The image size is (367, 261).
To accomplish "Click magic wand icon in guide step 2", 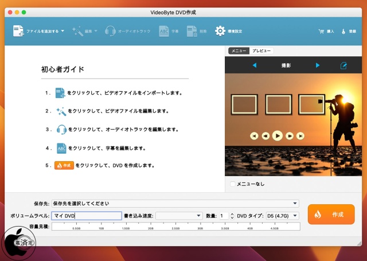I will (x=61, y=111).
